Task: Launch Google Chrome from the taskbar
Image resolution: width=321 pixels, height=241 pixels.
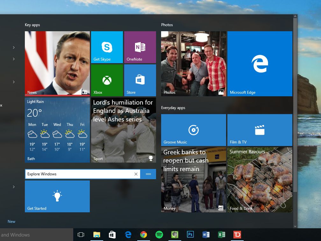Action: pos(144,235)
